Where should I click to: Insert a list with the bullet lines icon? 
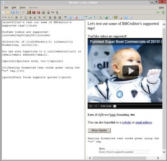pos(100,17)
